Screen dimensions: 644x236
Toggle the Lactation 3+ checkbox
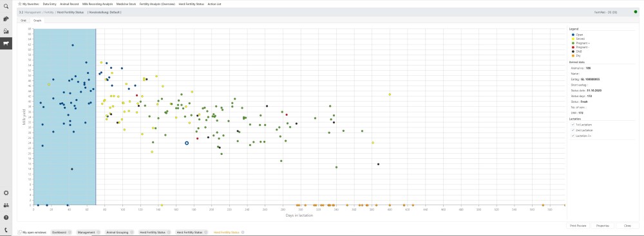(x=573, y=136)
